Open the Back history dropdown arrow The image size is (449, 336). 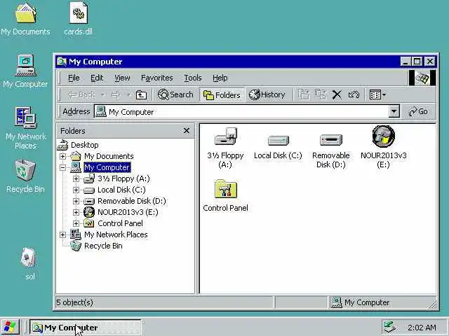103,94
